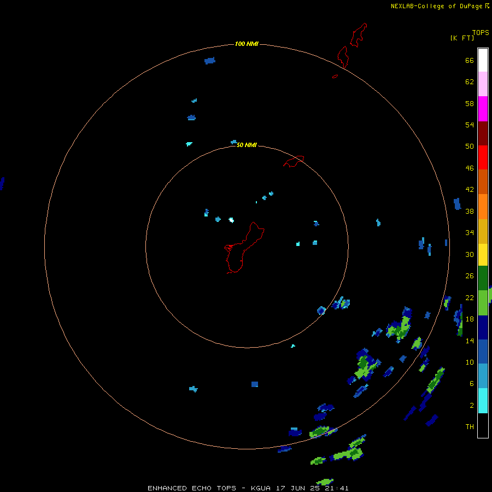
Task: Click the white color swatch at 66 kft
Action: 483,60
